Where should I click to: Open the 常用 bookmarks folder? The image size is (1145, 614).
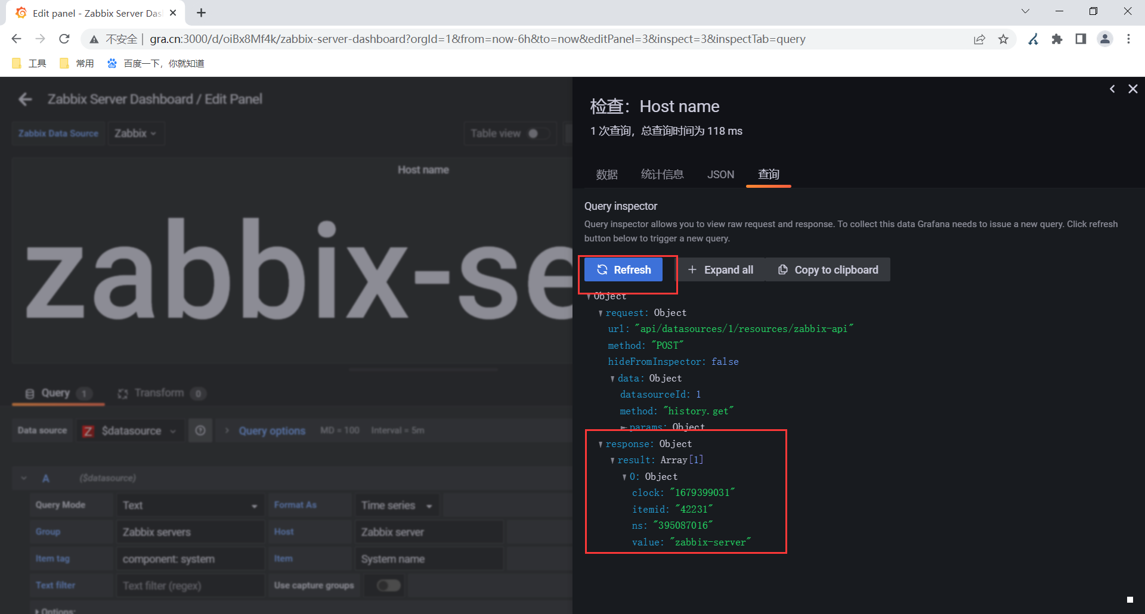pyautogui.click(x=77, y=63)
